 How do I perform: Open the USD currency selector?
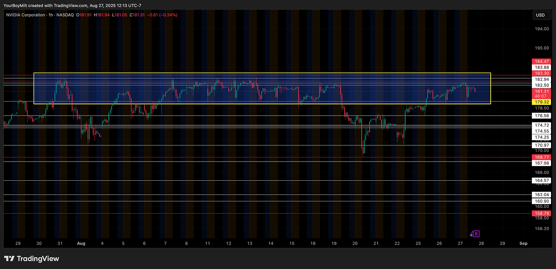pos(541,15)
